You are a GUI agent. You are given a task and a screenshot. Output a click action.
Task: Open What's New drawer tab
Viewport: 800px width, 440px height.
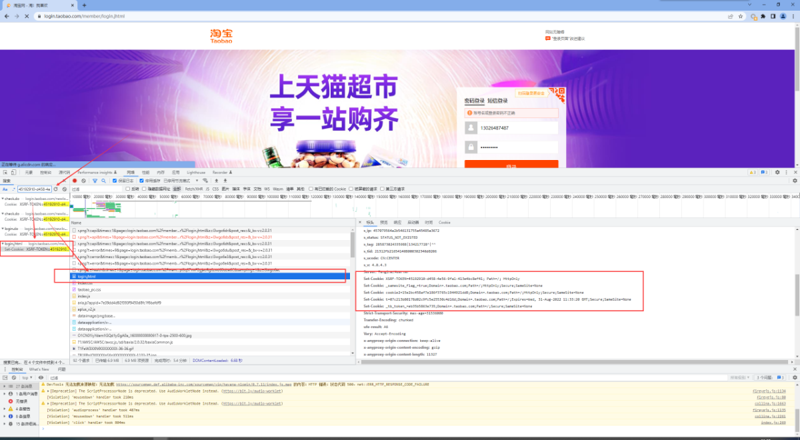(x=39, y=369)
